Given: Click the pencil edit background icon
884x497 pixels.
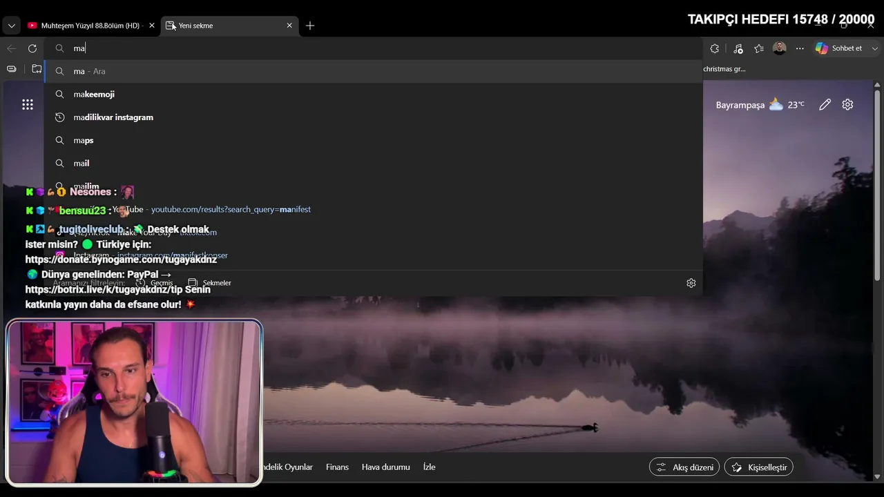Looking at the screenshot, I should point(825,105).
